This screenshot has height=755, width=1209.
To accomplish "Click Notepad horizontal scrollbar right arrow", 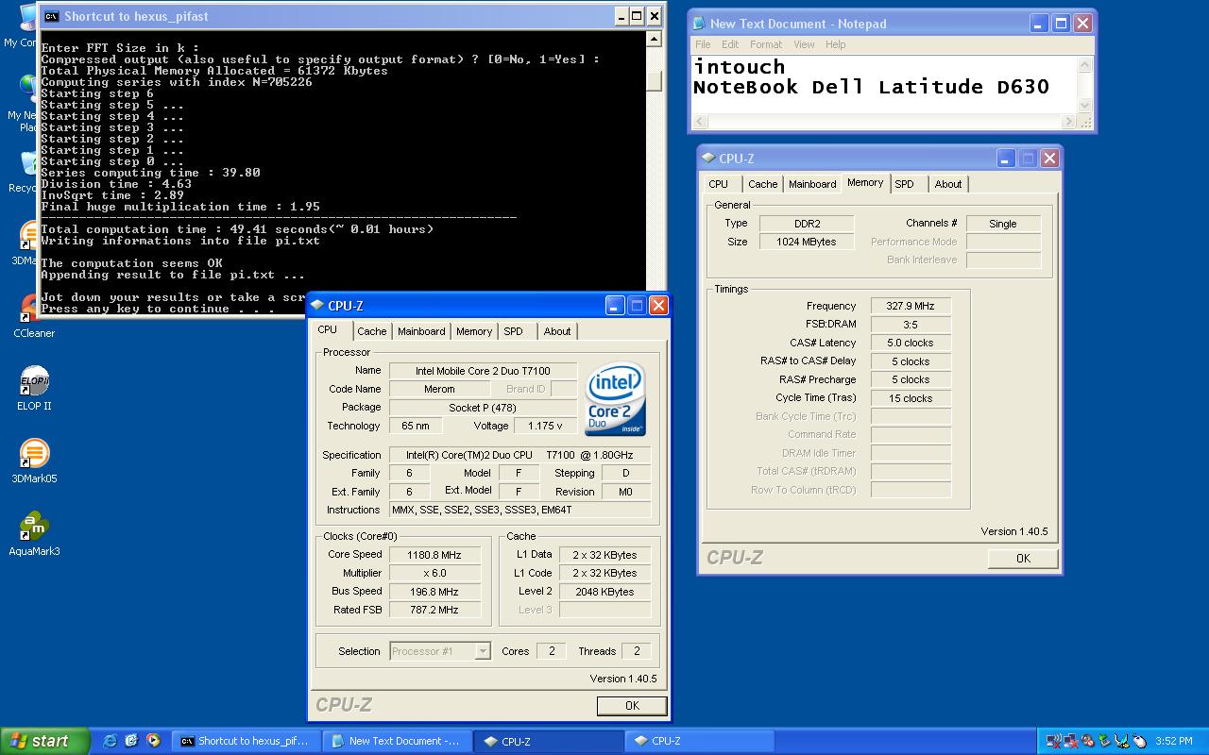I will (x=1069, y=122).
